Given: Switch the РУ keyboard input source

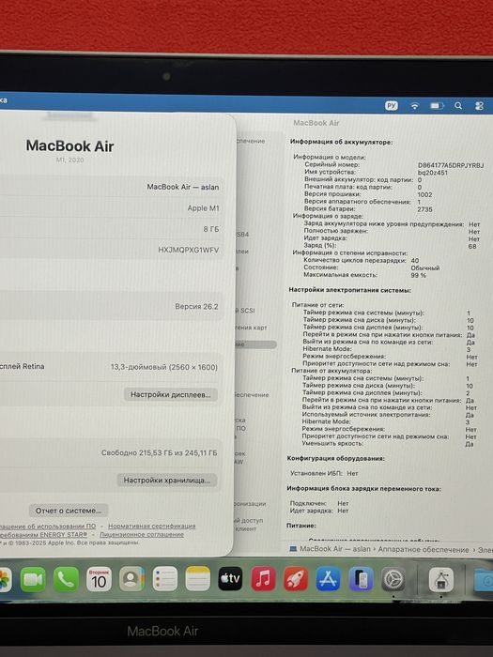Looking at the screenshot, I should (x=392, y=105).
